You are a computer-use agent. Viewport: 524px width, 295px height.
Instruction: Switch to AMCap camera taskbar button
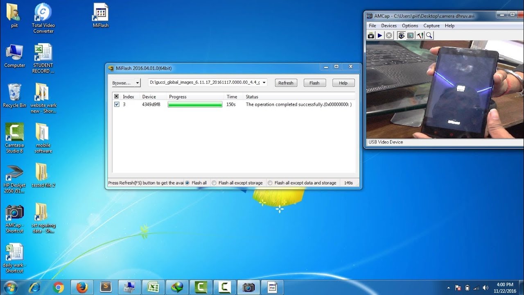coord(248,288)
